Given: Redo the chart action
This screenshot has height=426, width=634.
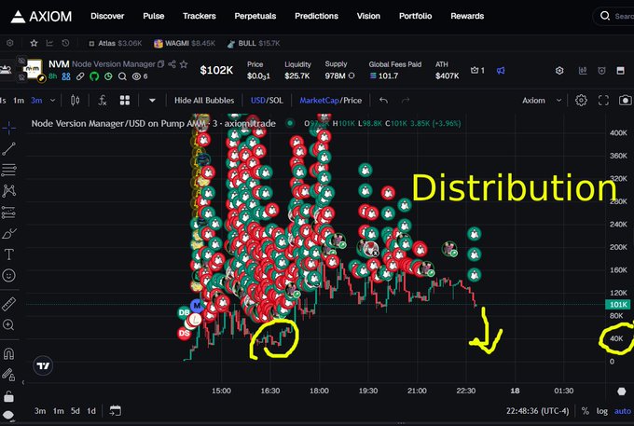Looking at the screenshot, I should click(406, 101).
